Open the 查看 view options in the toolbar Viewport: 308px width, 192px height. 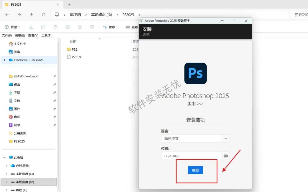pyautogui.click(x=132, y=27)
